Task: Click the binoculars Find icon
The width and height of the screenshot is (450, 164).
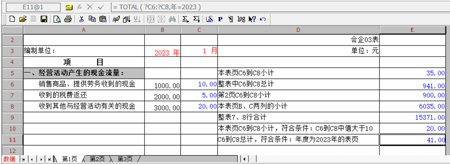Action: [172, 19]
